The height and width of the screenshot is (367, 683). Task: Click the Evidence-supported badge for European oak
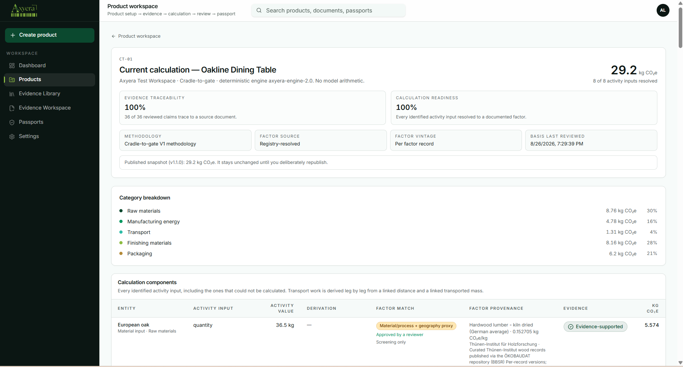coord(595,327)
